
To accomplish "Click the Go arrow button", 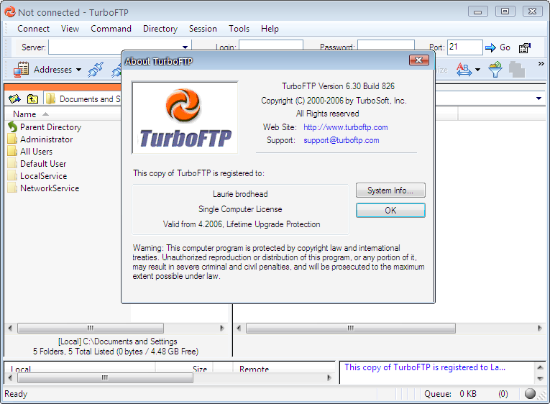I will [x=498, y=47].
